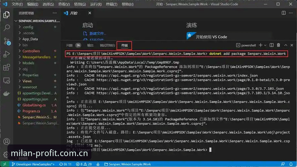This screenshot has height=167, width=297.
Task: Open editor more actions menu
Action: pyautogui.click(x=291, y=13)
